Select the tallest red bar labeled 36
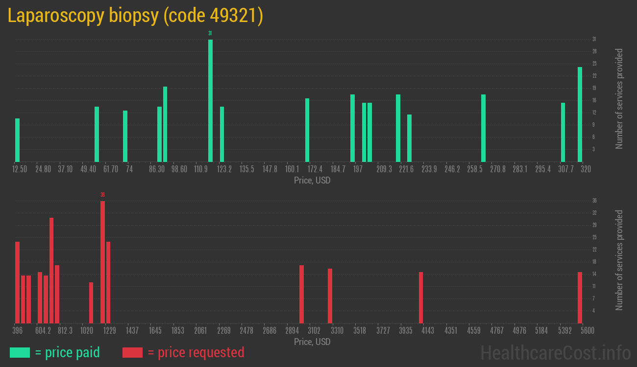Image resolution: width=637 pixels, height=367 pixels. pos(102,262)
